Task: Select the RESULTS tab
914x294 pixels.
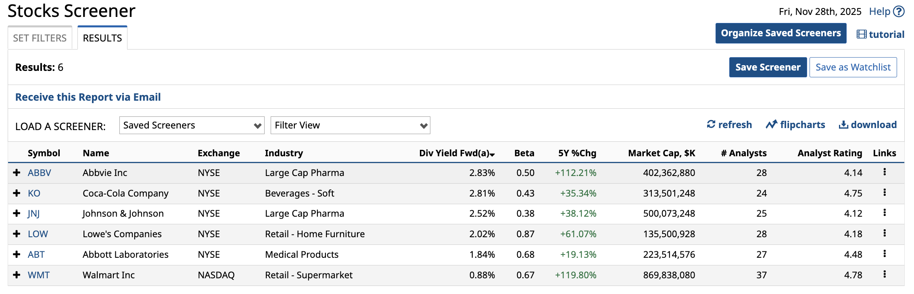Action: tap(102, 38)
